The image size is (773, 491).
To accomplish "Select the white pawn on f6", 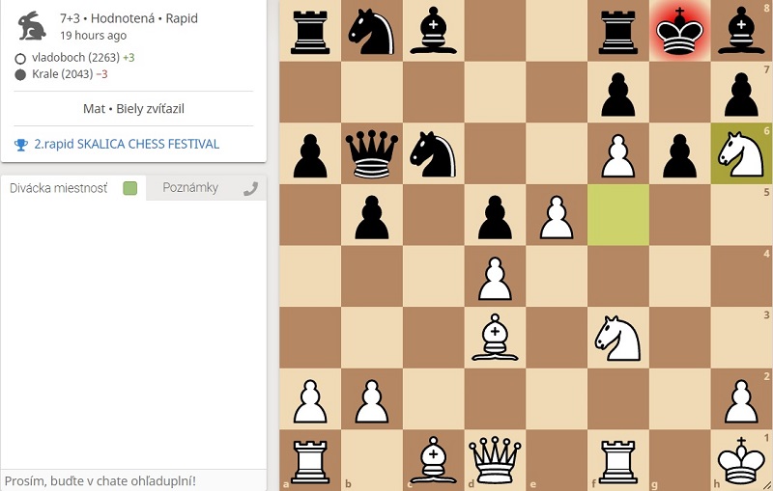I will tap(618, 153).
